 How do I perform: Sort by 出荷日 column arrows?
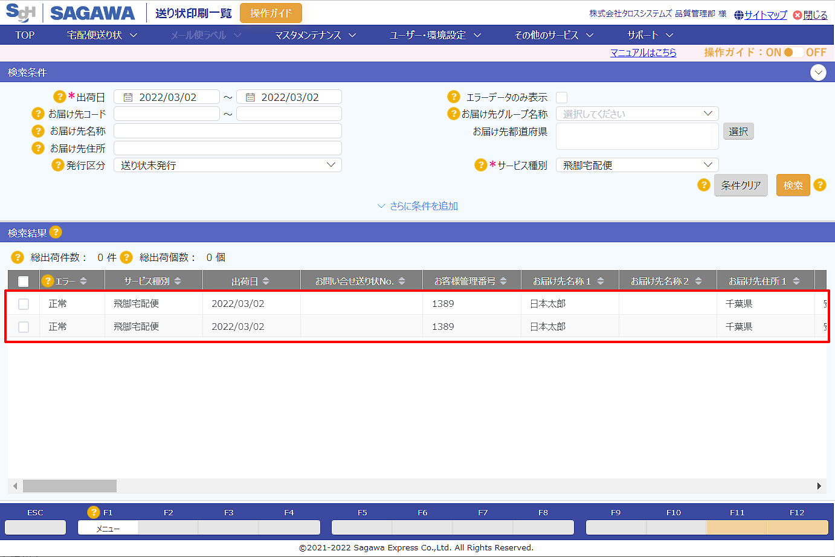tap(266, 282)
